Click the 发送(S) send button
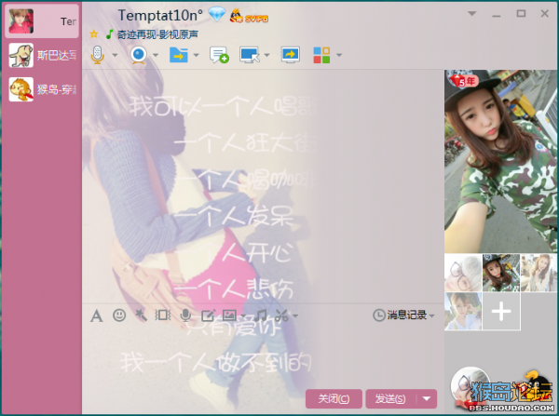The image size is (559, 416). point(390,398)
